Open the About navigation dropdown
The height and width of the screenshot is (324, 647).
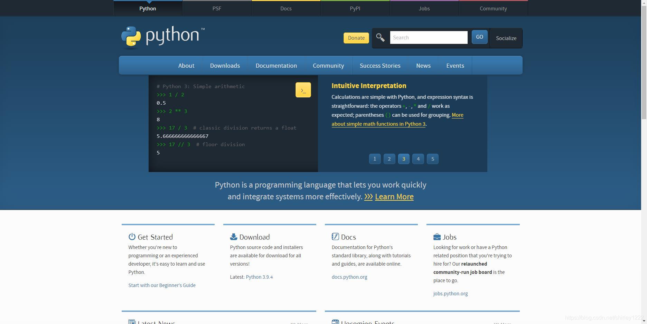pos(186,65)
